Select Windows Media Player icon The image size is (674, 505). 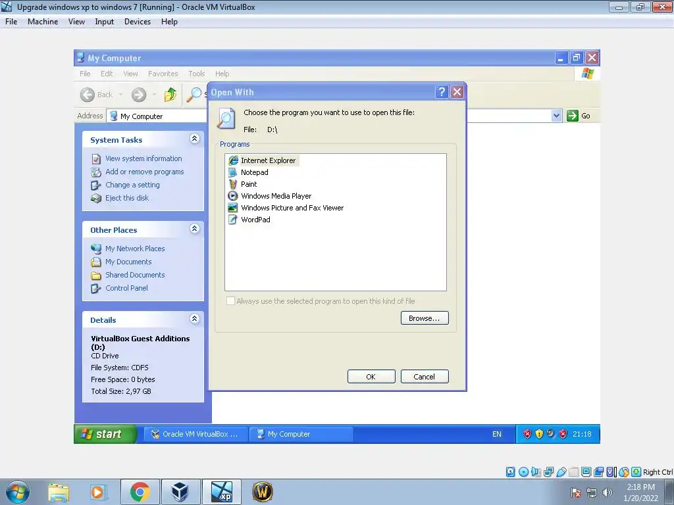(232, 196)
